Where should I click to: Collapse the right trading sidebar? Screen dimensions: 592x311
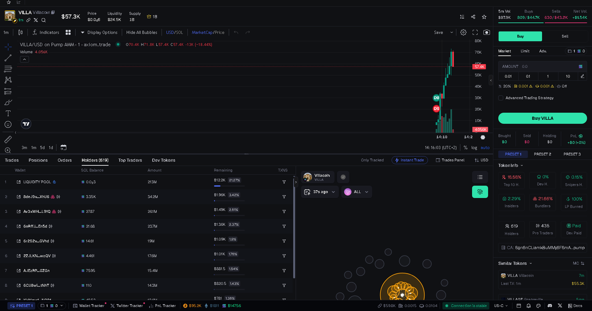491,80
